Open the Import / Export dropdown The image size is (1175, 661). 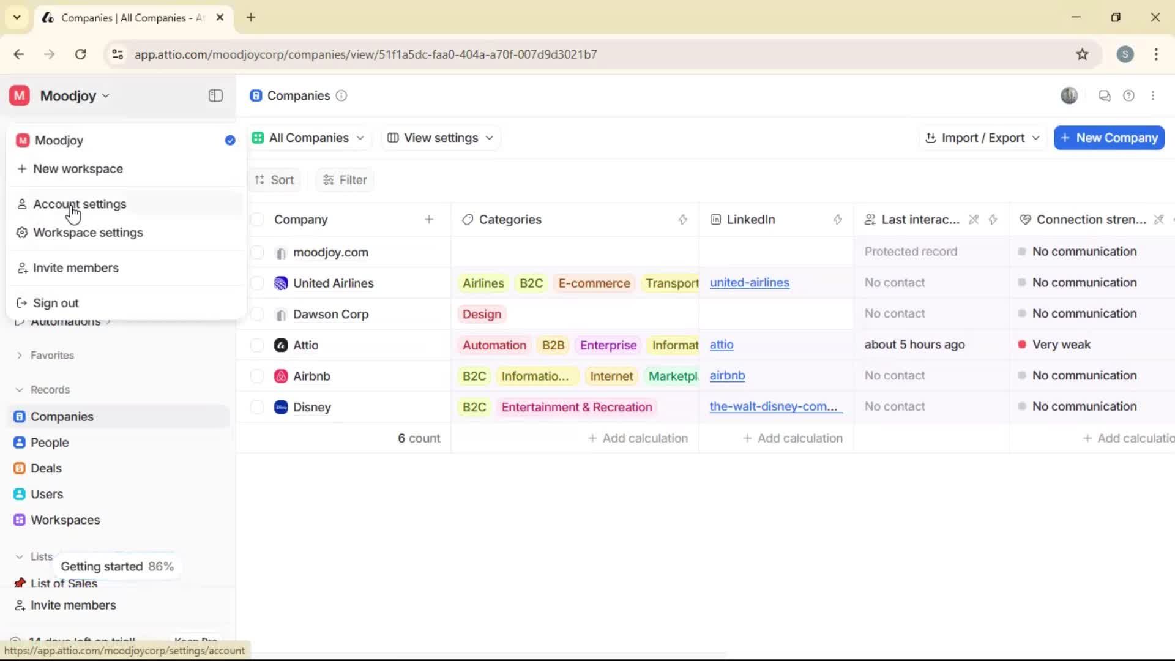click(x=982, y=138)
